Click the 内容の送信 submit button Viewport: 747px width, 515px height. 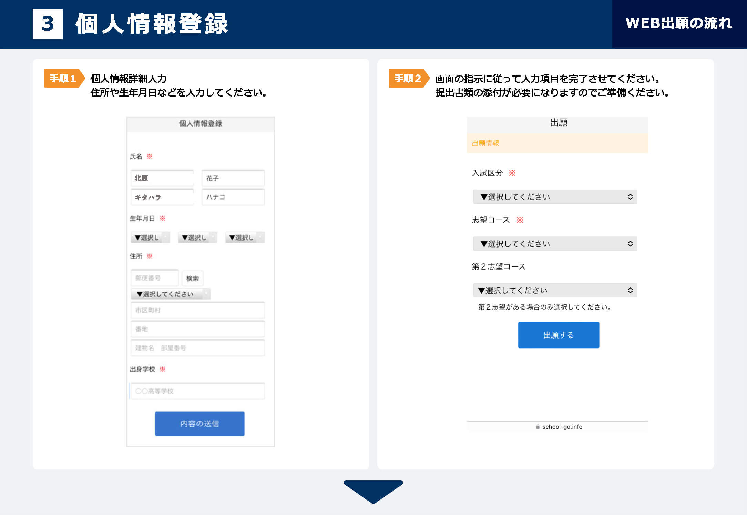(199, 423)
